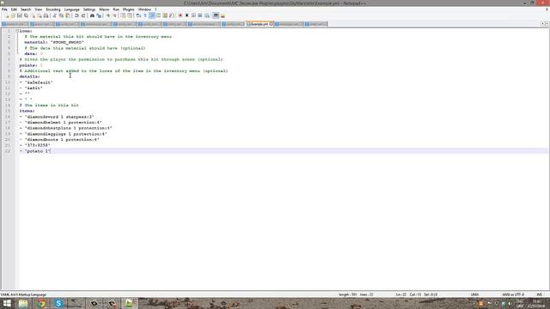Toggle word wrap in toolbar
The height and width of the screenshot is (309, 550).
point(138,15)
